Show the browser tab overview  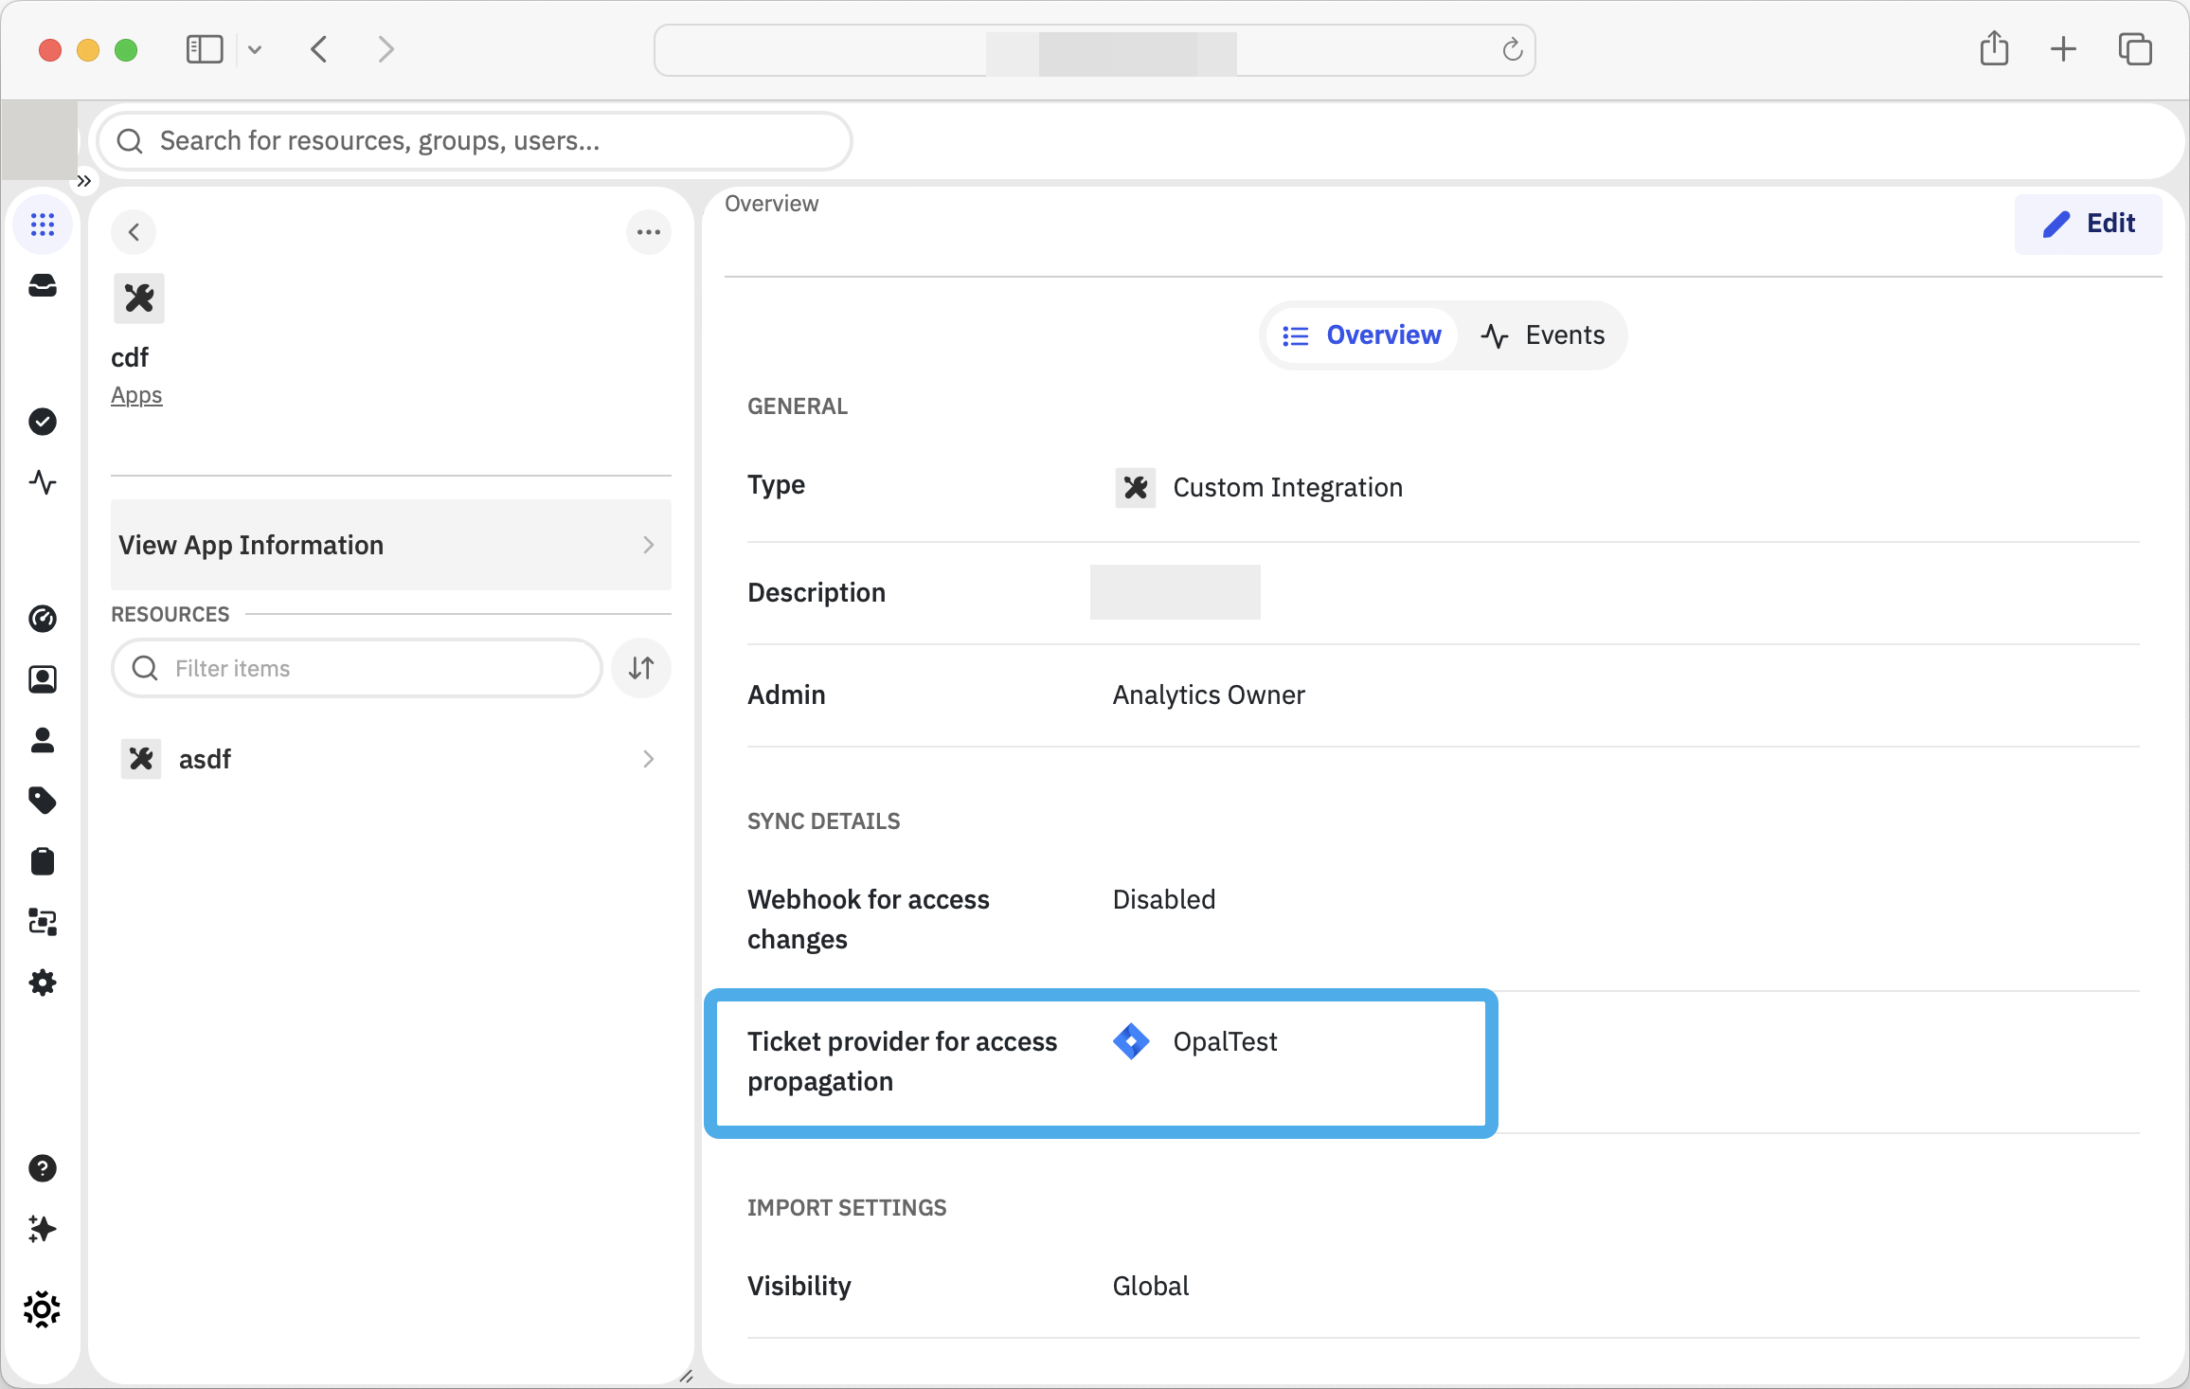[2135, 49]
